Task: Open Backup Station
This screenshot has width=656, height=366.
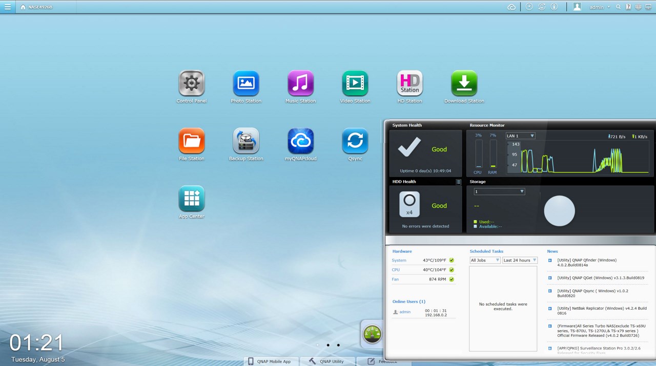Action: pyautogui.click(x=246, y=141)
